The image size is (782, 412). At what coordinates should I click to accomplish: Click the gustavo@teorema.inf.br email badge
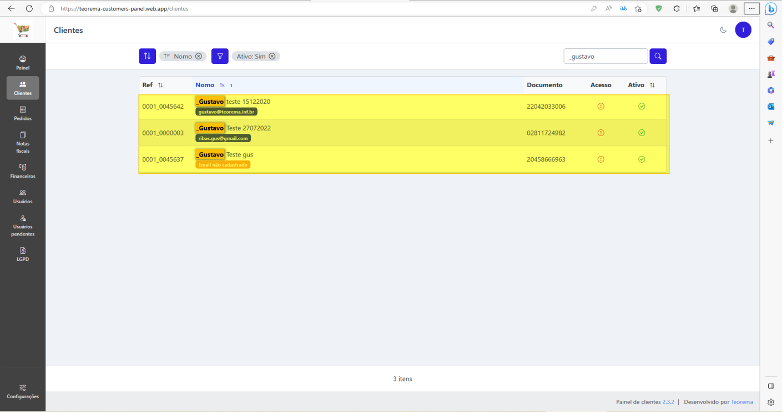(226, 112)
